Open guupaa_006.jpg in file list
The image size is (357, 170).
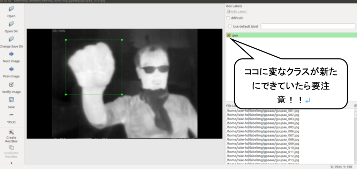pos(263,131)
